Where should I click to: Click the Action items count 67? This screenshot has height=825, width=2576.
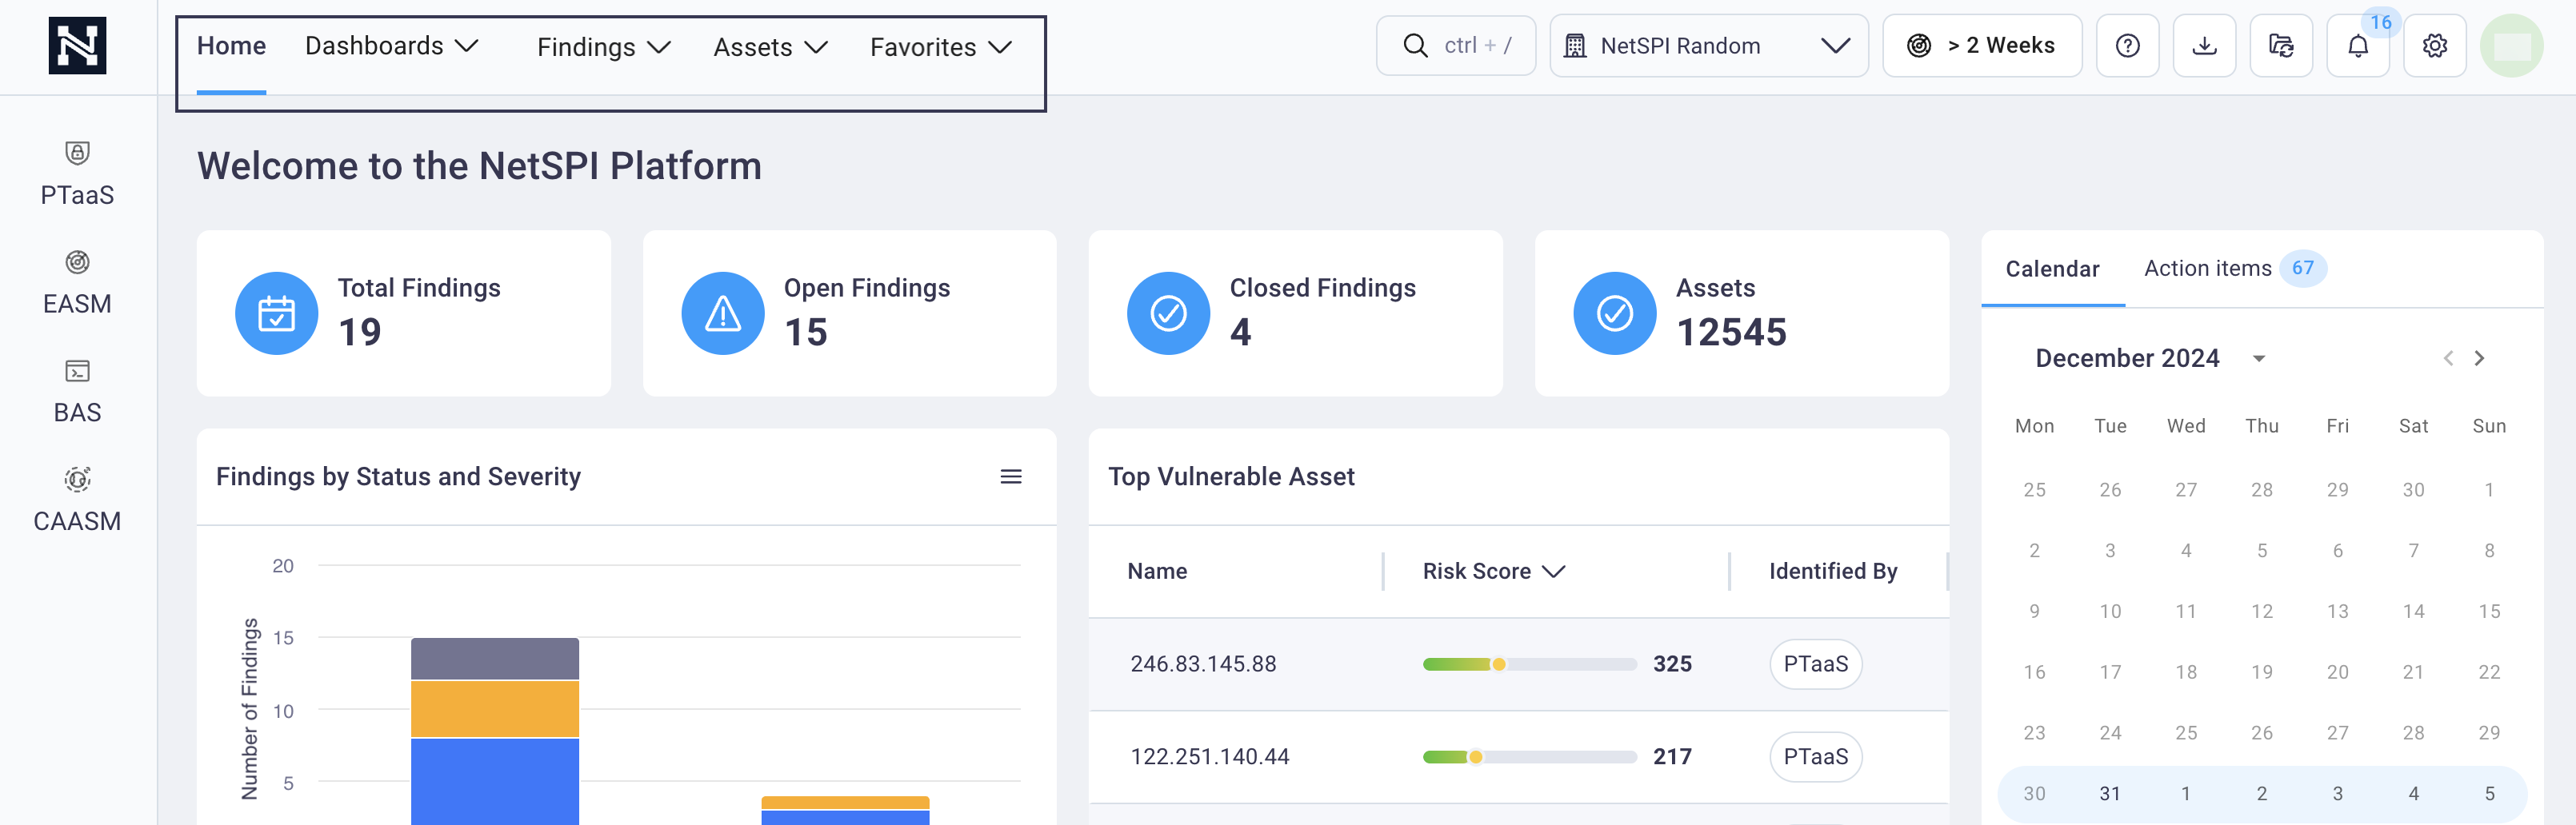[x=2303, y=269]
